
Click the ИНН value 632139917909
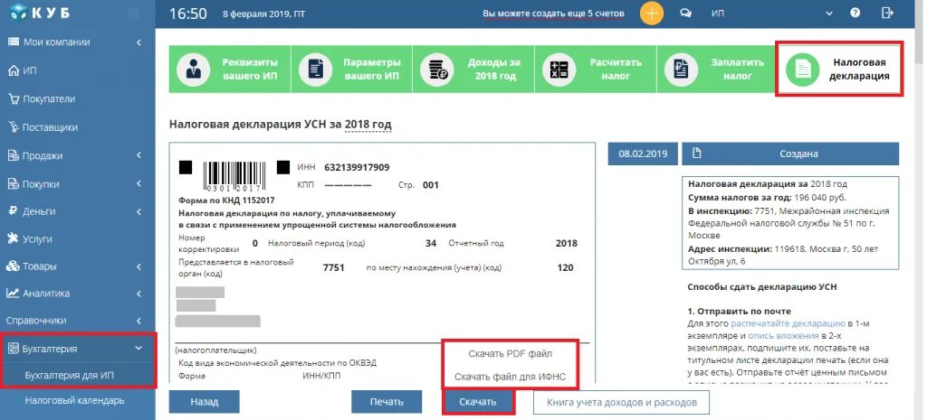[357, 167]
